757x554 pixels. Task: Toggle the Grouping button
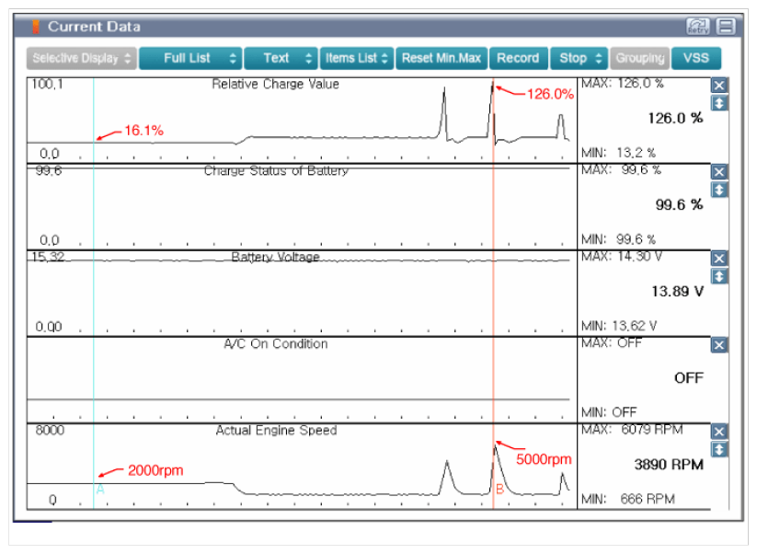[x=639, y=58]
